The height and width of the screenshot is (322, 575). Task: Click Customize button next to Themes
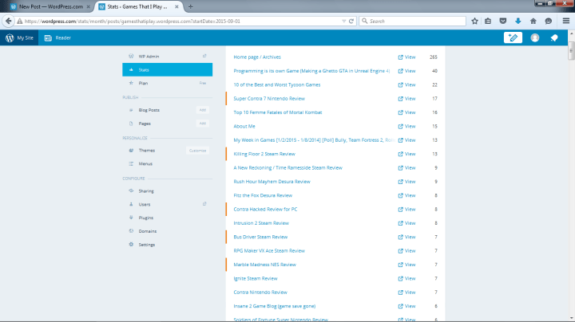click(197, 151)
